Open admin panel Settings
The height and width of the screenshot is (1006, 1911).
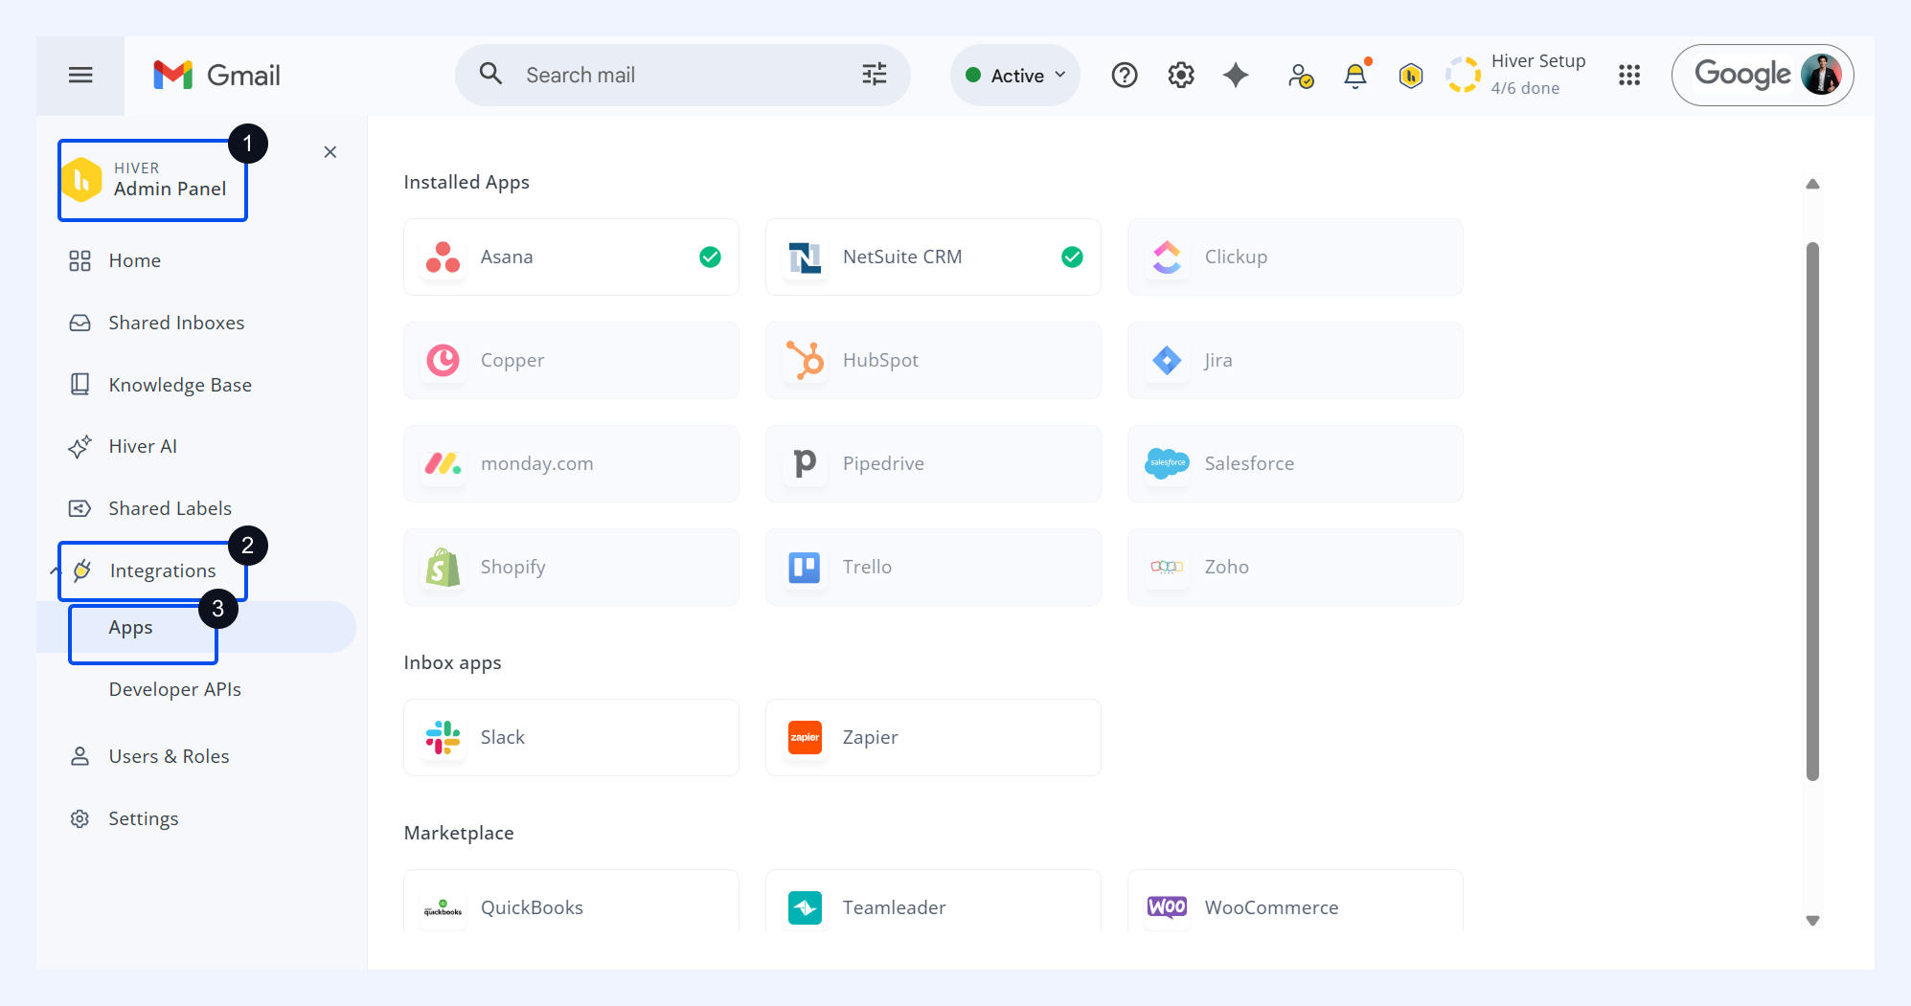(x=143, y=818)
